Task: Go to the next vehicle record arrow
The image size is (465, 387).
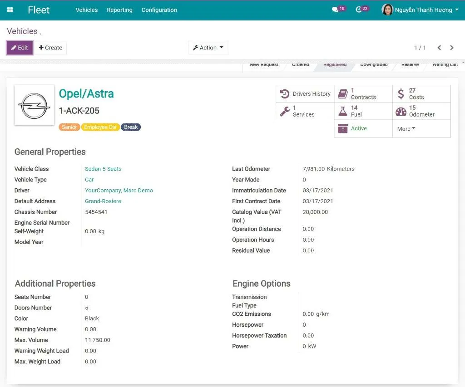Action: [452, 48]
